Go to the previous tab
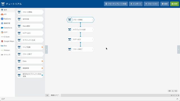Image resolution: width=180 pixels, height=101 pixels. click(174, 95)
